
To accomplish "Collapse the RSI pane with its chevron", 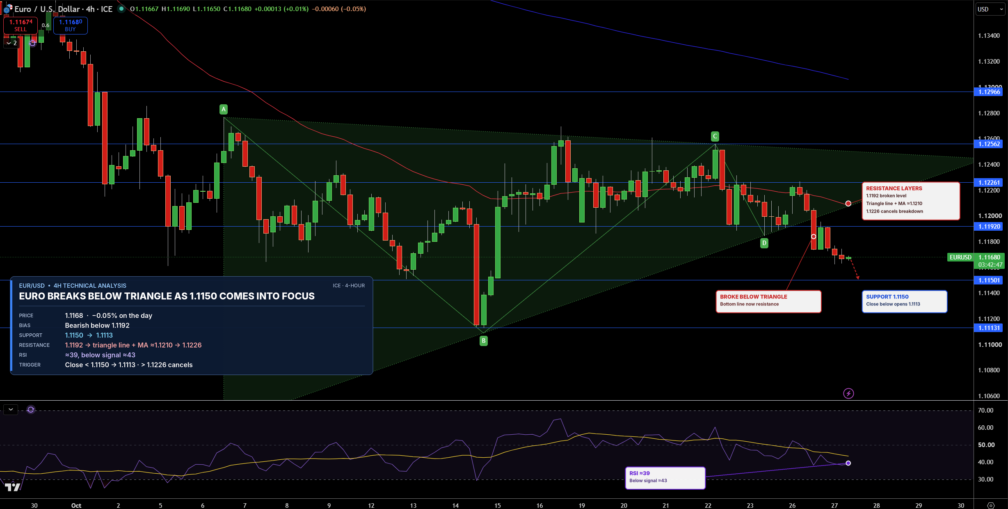I will (x=11, y=410).
